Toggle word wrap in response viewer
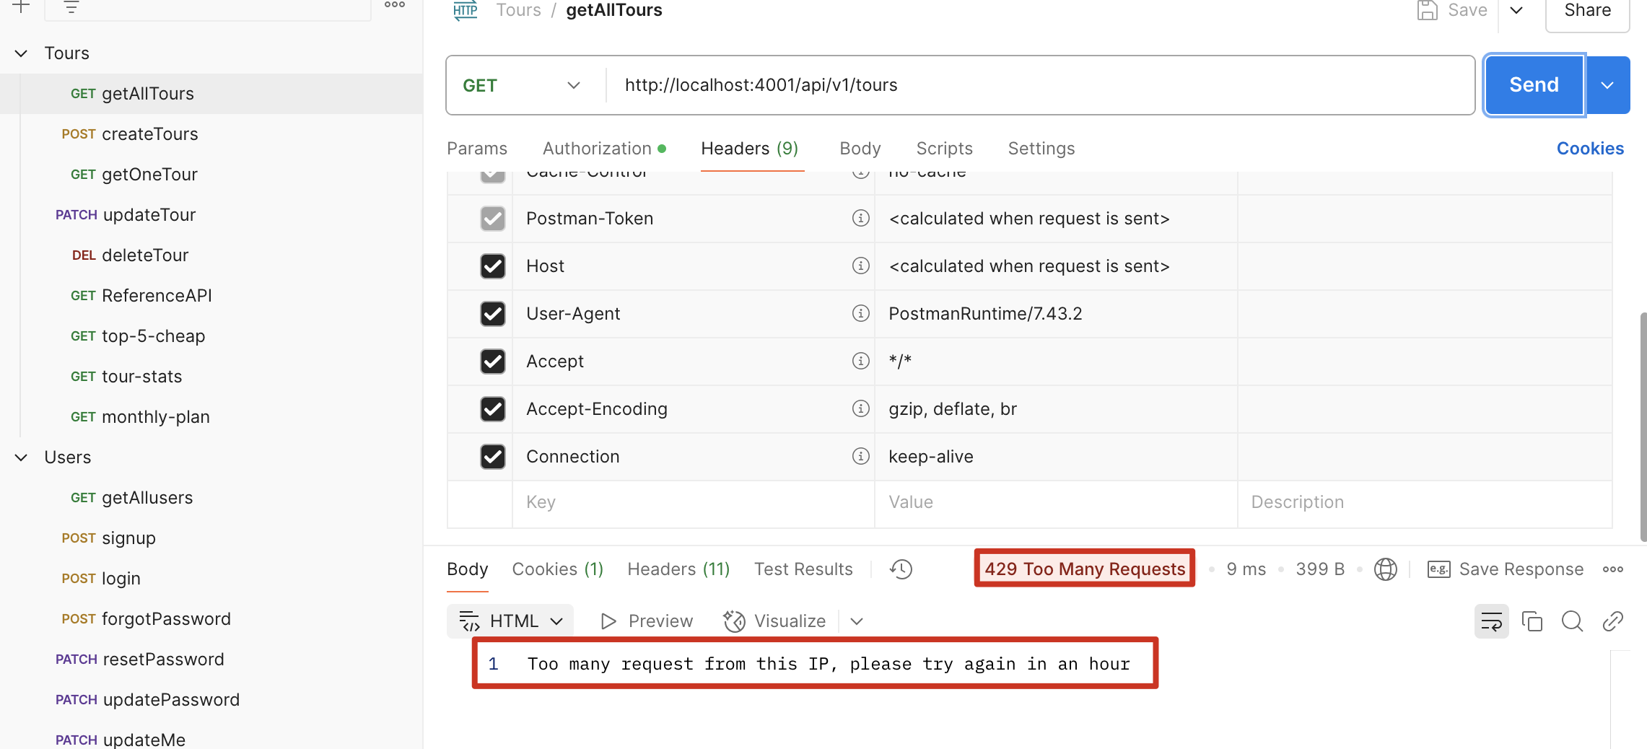1647x749 pixels. click(x=1490, y=621)
